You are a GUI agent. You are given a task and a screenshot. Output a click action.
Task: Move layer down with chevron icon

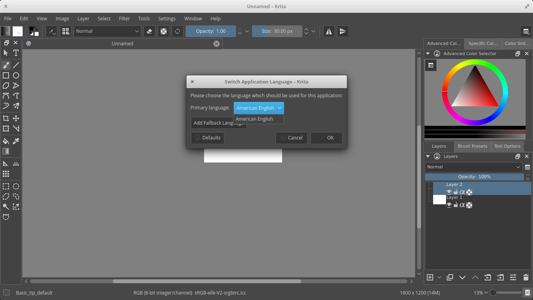462,277
